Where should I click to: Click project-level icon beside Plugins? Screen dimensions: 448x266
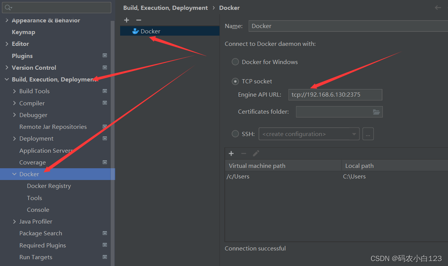pos(105,55)
